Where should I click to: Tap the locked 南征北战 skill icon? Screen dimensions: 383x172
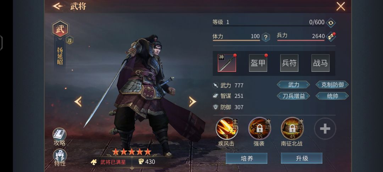(292, 128)
